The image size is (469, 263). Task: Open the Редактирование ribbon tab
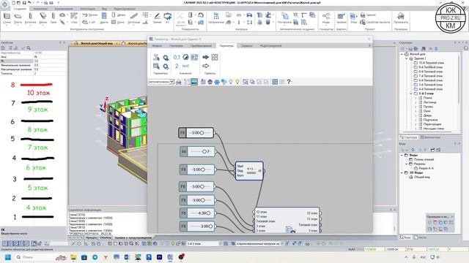tap(125, 9)
